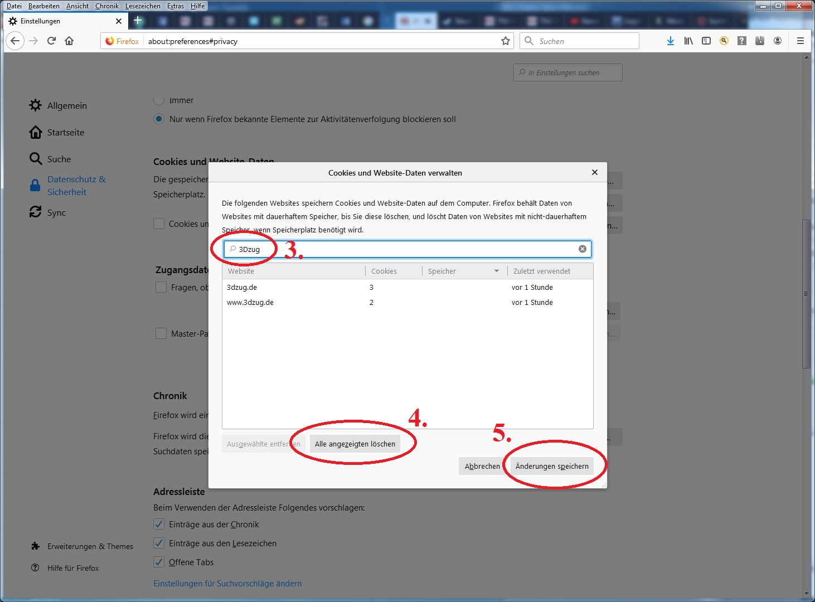Image resolution: width=815 pixels, height=602 pixels.
Task: Open the Lesezeichen menu
Action: pyautogui.click(x=143, y=6)
